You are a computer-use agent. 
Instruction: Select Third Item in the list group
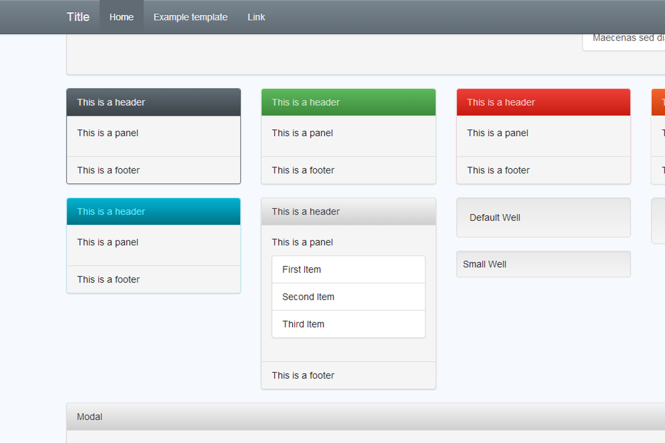[x=348, y=324]
